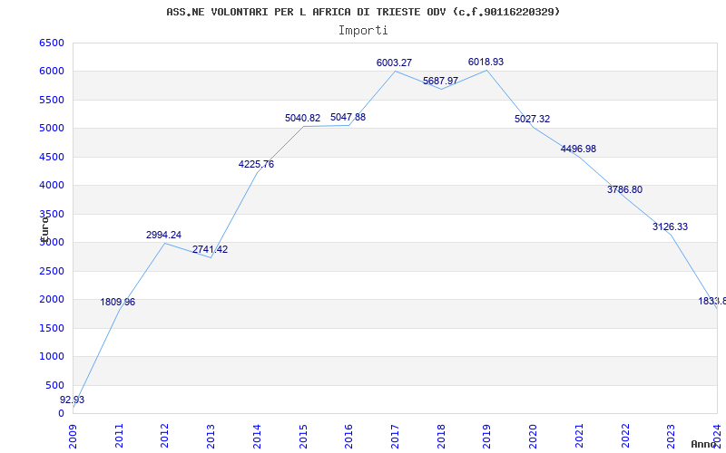Click the y-axis value 500
This screenshot has width=726, height=453.
(x=55, y=386)
